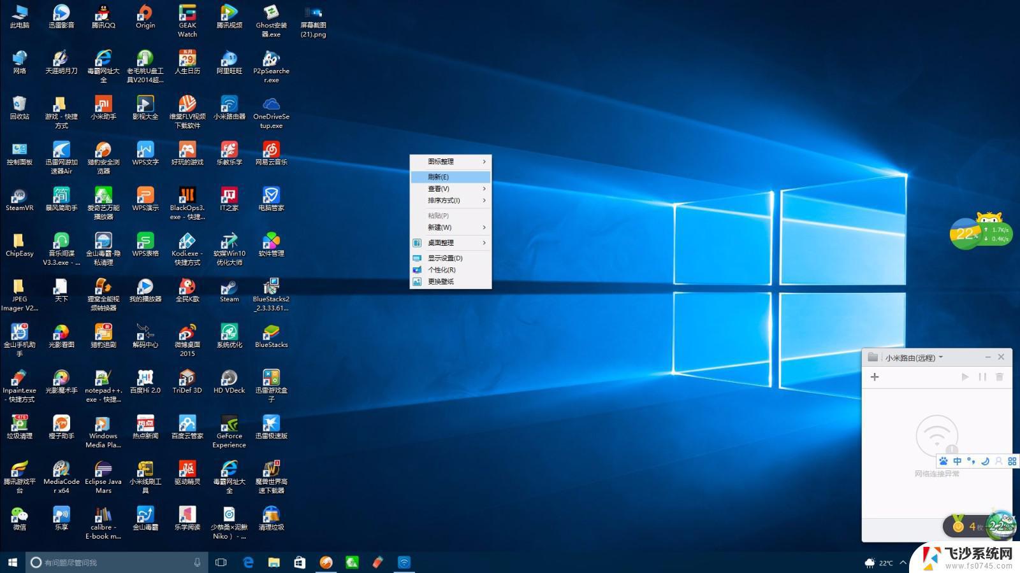Select the OneDriveSetup.exe desktop icon
This screenshot has height=573, width=1020.
[271, 112]
